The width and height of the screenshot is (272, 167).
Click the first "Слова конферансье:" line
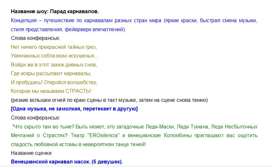pos(35,38)
